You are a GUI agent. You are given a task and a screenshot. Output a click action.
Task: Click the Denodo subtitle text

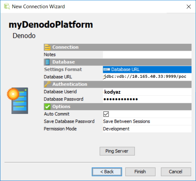24,36
